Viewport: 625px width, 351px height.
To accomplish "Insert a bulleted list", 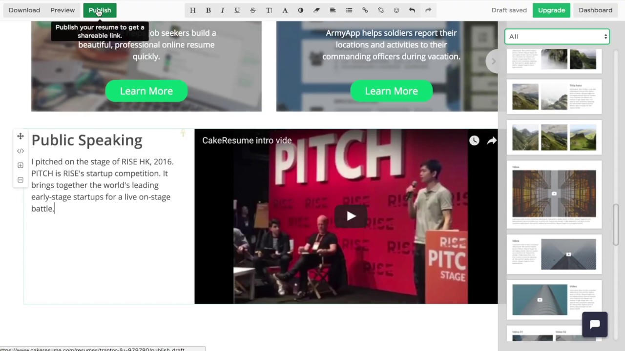I will (x=349, y=10).
